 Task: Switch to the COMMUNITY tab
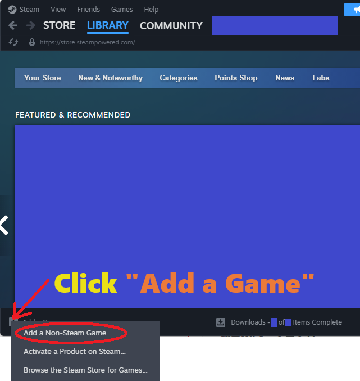click(171, 26)
